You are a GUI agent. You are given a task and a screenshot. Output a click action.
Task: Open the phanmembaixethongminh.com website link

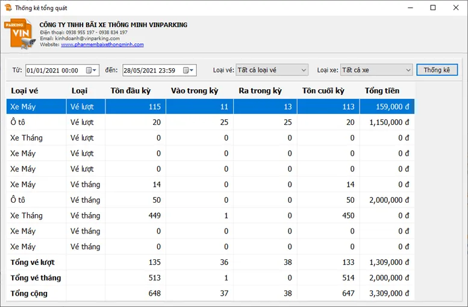pos(102,45)
